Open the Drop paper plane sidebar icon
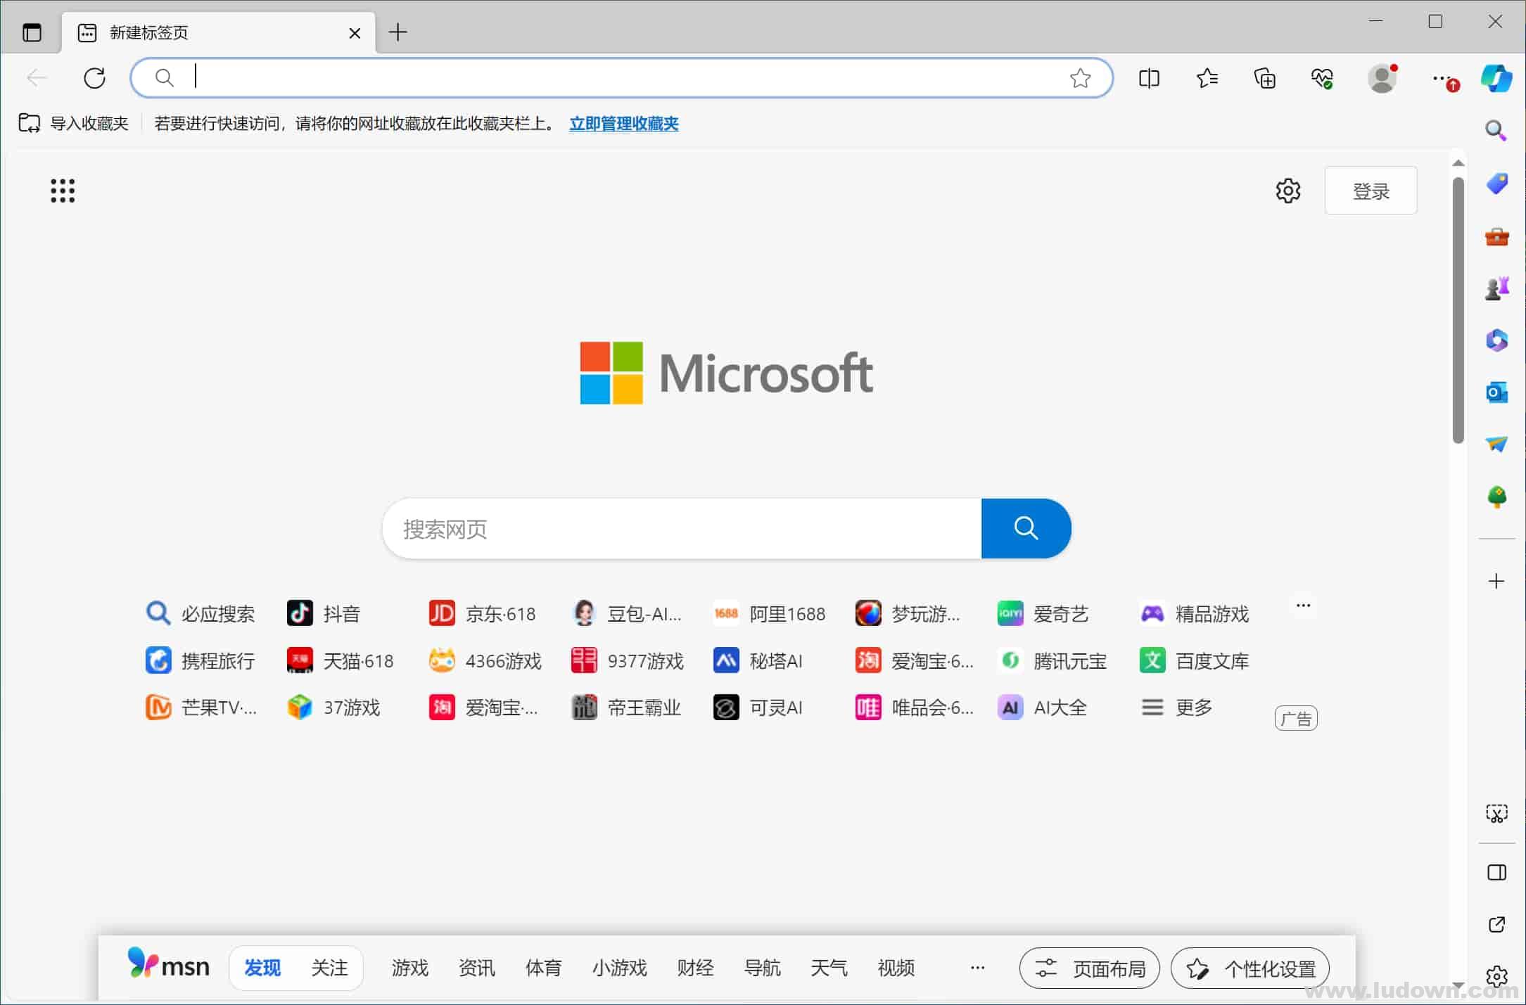Screen dimensions: 1526x1005 [x=1496, y=444]
